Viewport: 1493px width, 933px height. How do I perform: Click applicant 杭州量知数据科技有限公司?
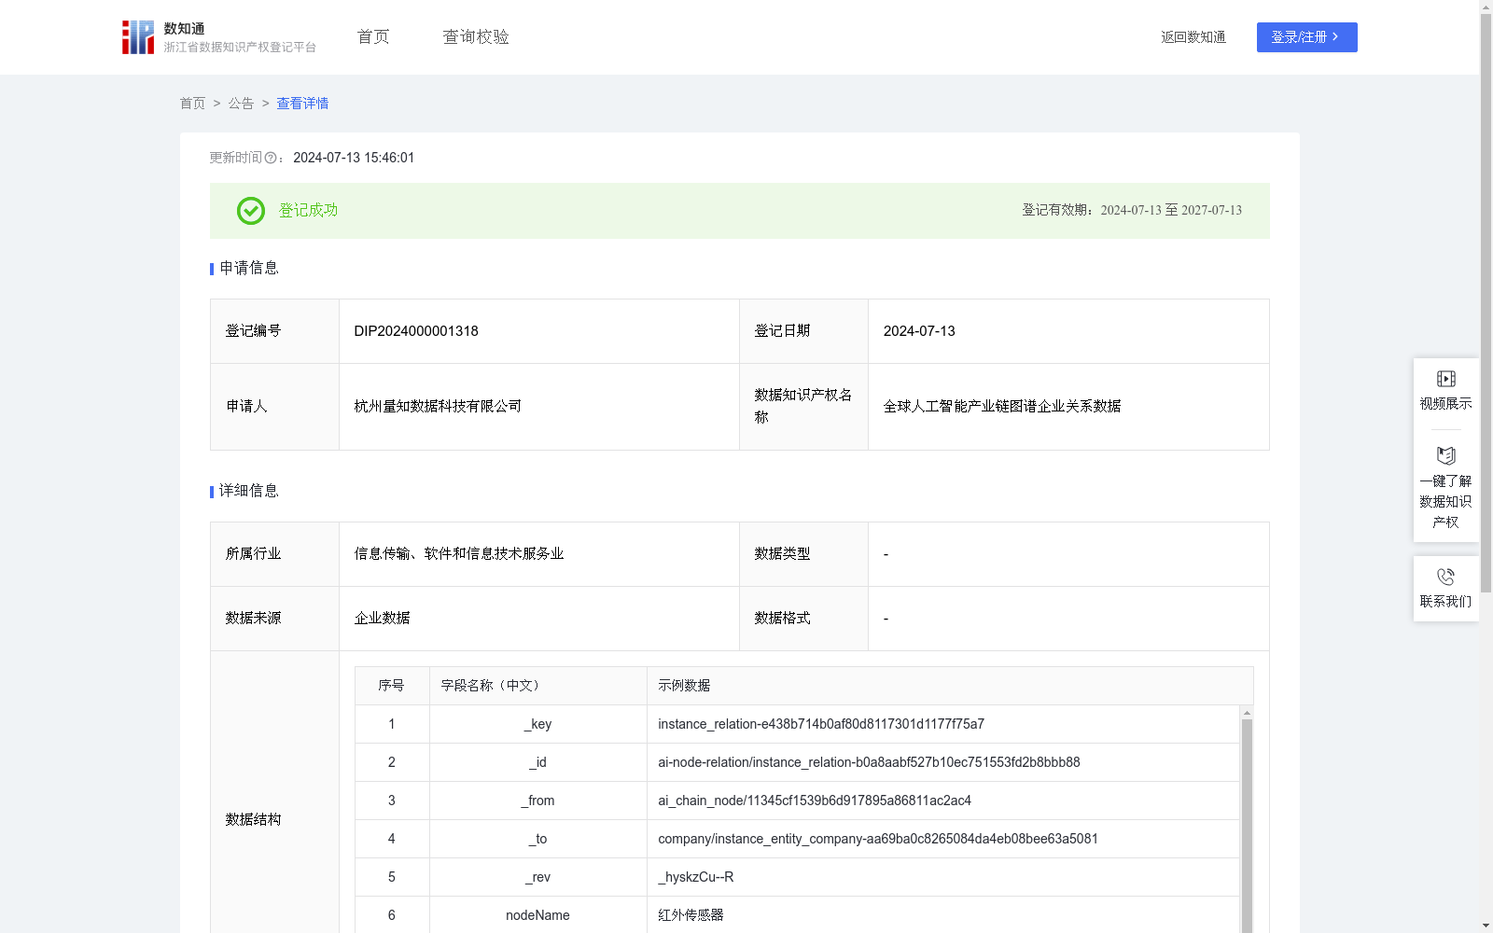[438, 406]
